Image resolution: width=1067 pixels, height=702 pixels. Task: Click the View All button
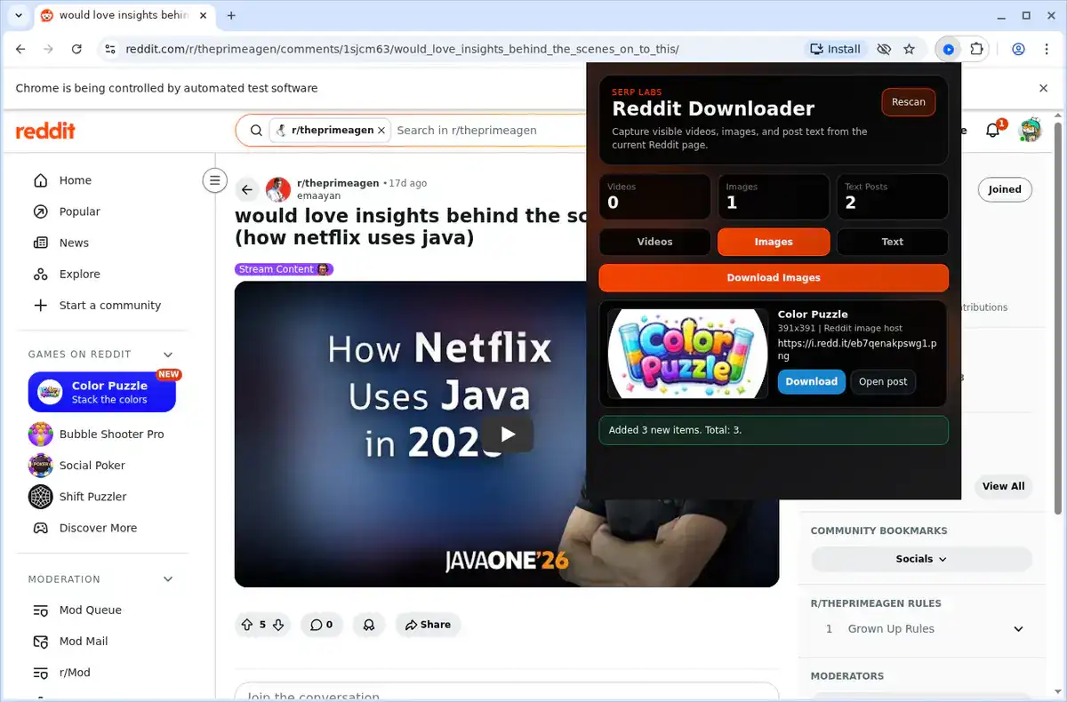(1003, 486)
